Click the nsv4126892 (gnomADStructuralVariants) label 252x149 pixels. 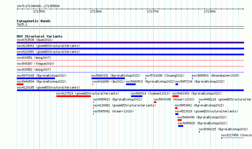click(124, 105)
